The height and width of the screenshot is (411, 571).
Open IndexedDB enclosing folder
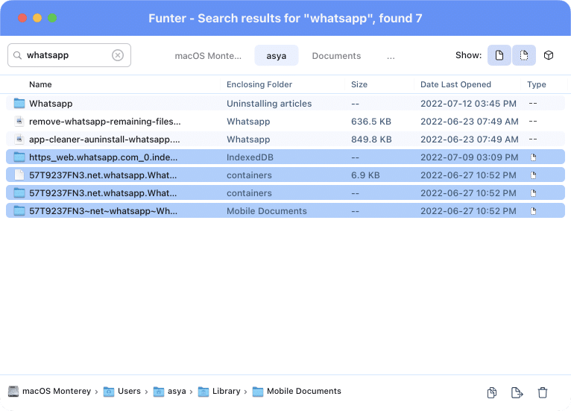click(x=250, y=157)
